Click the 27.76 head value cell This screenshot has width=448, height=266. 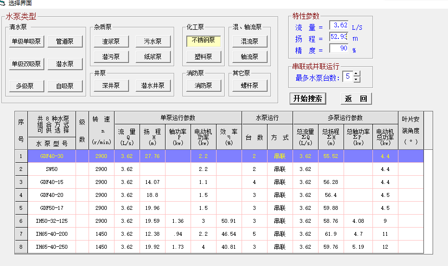click(152, 156)
